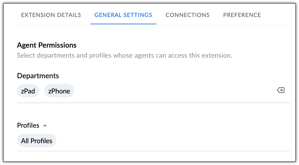299x165 pixels.
Task: Open the Extension Details tab
Action: (x=51, y=15)
